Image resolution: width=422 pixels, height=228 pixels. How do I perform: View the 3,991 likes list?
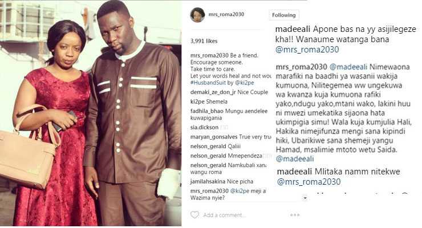[204, 41]
